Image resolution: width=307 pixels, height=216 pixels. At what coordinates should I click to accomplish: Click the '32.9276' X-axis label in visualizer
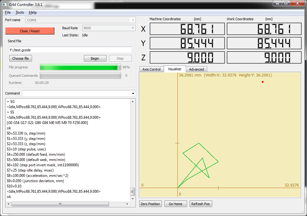[291, 185]
